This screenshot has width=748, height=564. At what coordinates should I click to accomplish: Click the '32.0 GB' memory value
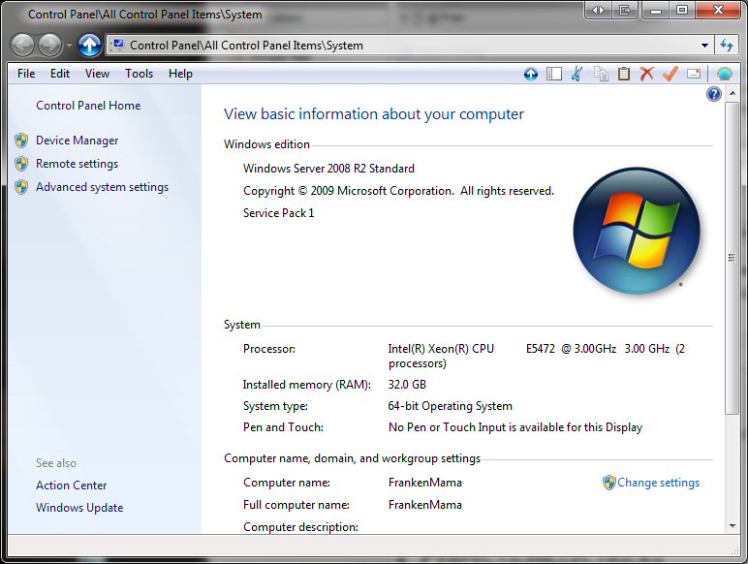(x=407, y=385)
